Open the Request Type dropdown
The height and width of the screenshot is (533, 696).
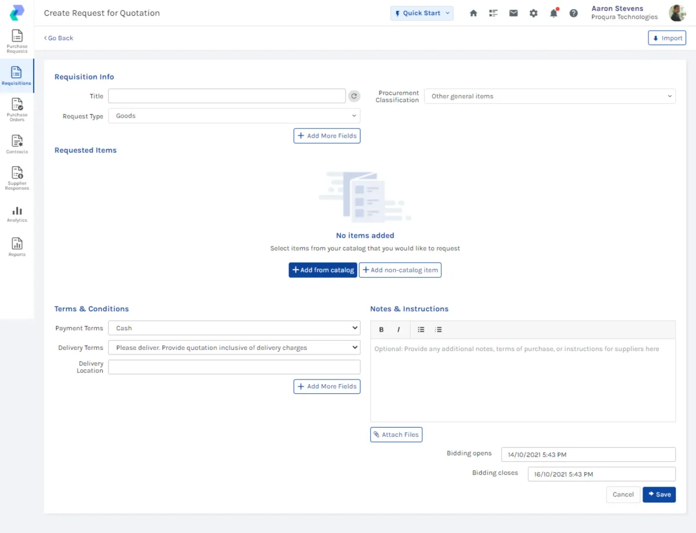234,116
